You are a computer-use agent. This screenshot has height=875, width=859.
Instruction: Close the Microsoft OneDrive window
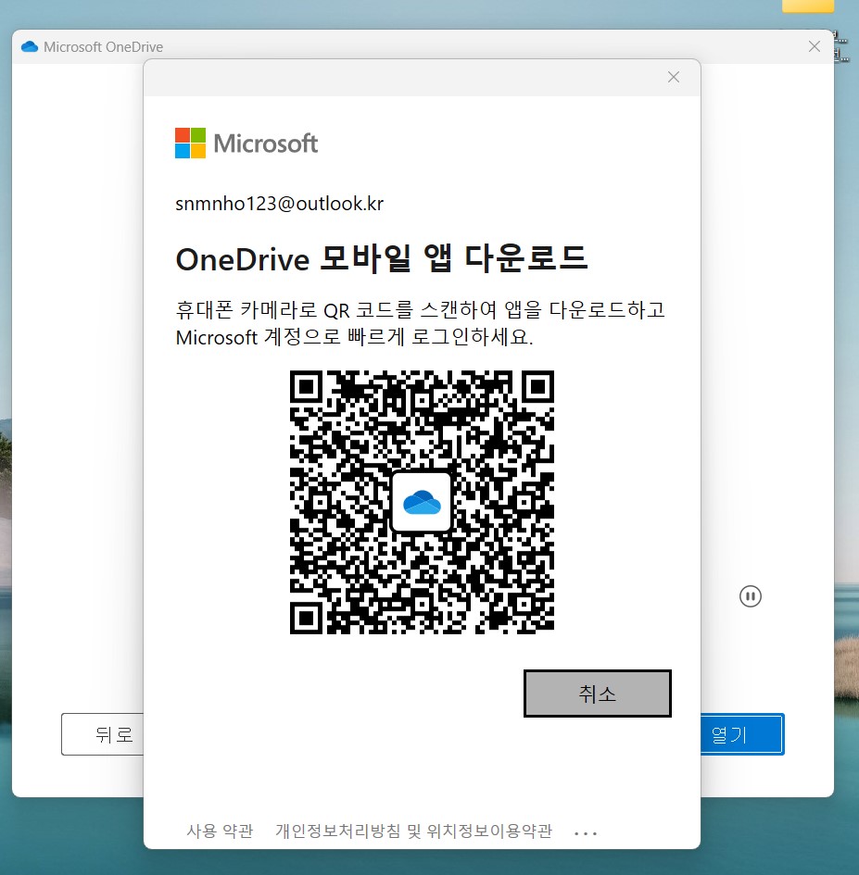[815, 46]
